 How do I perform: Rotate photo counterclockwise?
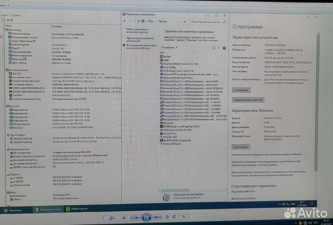pos(167,217)
